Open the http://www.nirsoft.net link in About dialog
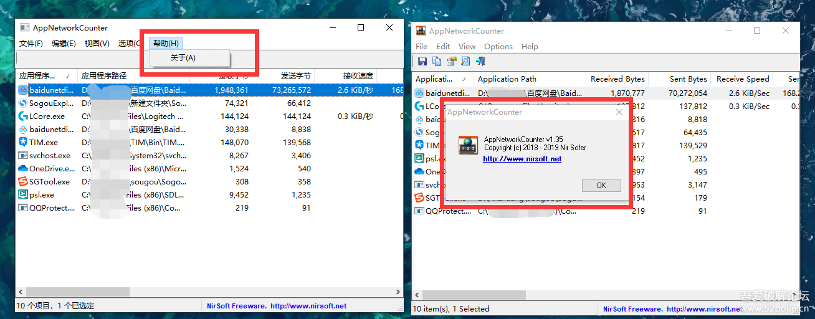Image resolution: width=815 pixels, height=319 pixels. [522, 159]
